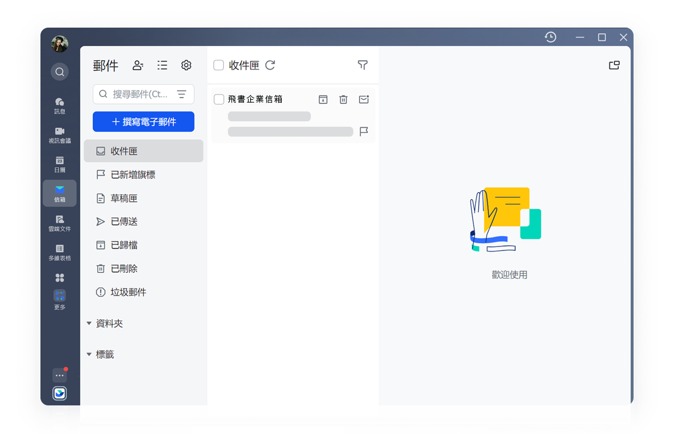The height and width of the screenshot is (434, 675).
Task: Open the mail list filter funnel dropdown
Action: (x=363, y=65)
